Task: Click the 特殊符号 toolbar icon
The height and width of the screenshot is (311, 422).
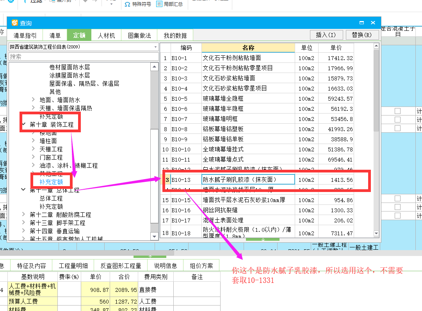Action: 127,4
